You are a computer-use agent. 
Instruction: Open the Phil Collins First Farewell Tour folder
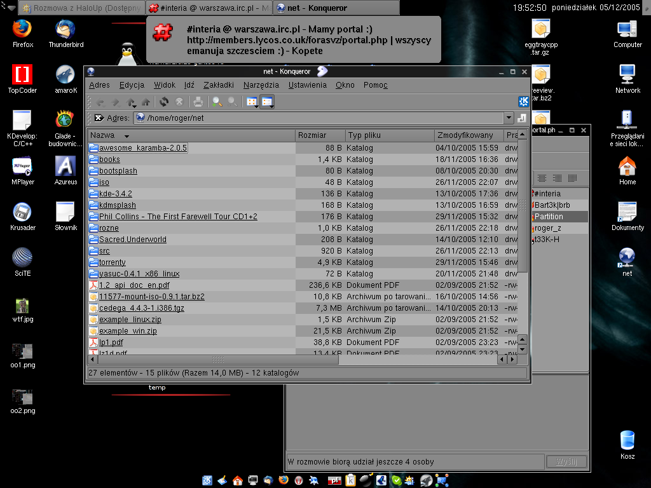[178, 217]
